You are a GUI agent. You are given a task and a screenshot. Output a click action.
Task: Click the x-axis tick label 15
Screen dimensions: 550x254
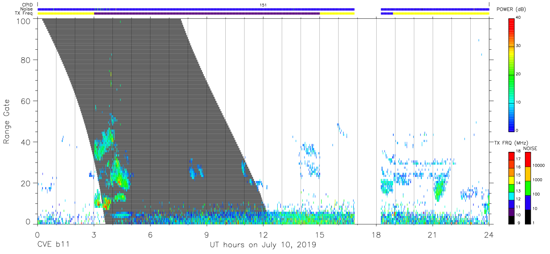(320, 234)
